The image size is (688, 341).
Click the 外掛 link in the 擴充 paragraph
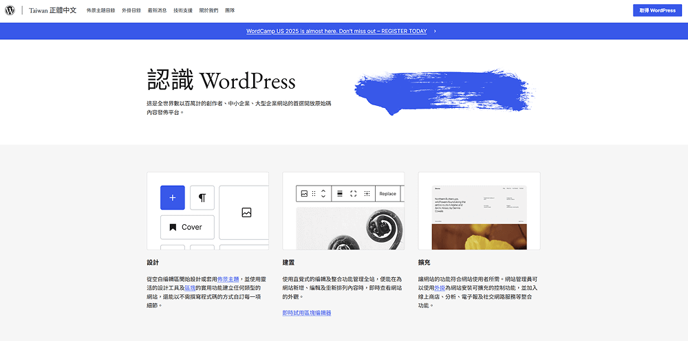[440, 288]
